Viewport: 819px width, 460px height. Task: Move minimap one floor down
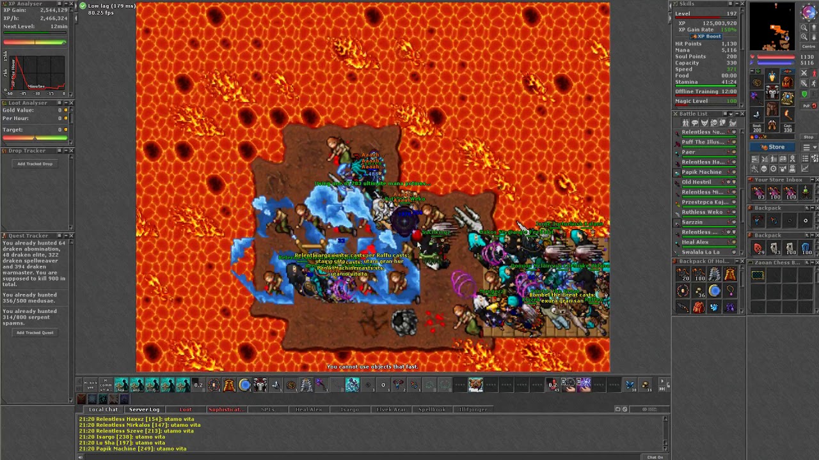pos(814,37)
